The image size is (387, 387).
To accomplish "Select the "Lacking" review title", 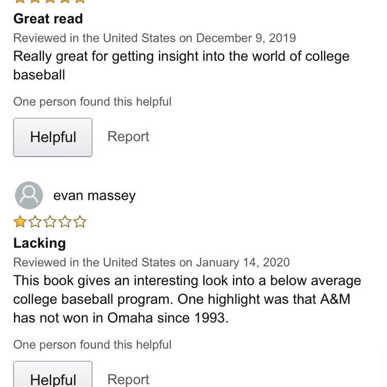I will 40,243.
